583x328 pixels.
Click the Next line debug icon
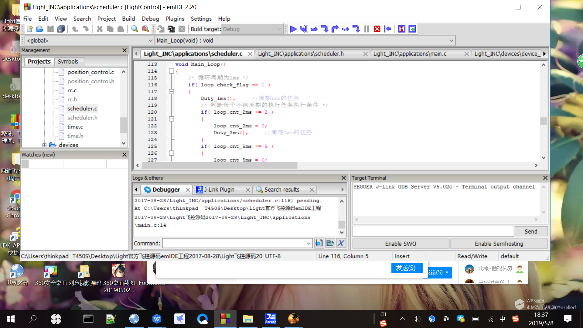(314, 29)
